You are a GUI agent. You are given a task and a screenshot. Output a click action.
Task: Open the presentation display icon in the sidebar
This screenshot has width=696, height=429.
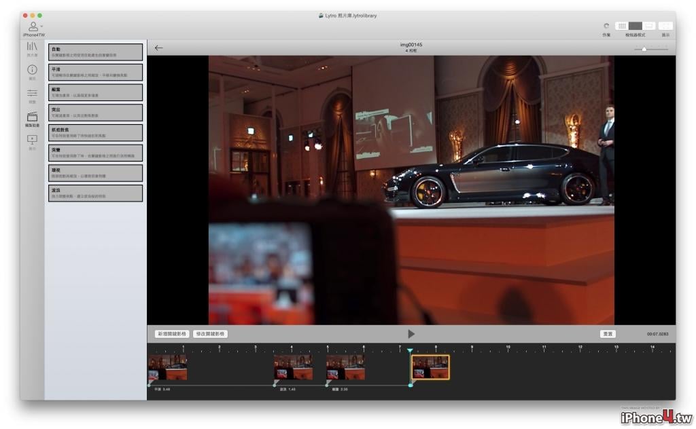32,140
